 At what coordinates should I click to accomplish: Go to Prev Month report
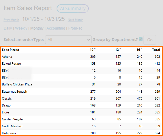click(11, 20)
